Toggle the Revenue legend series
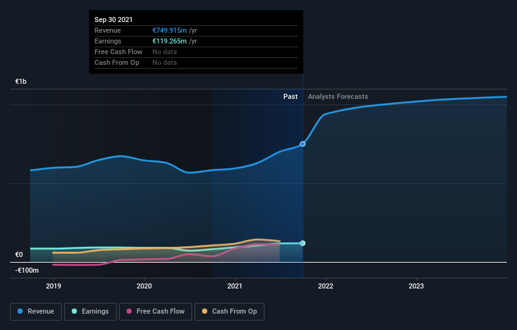 pos(36,312)
